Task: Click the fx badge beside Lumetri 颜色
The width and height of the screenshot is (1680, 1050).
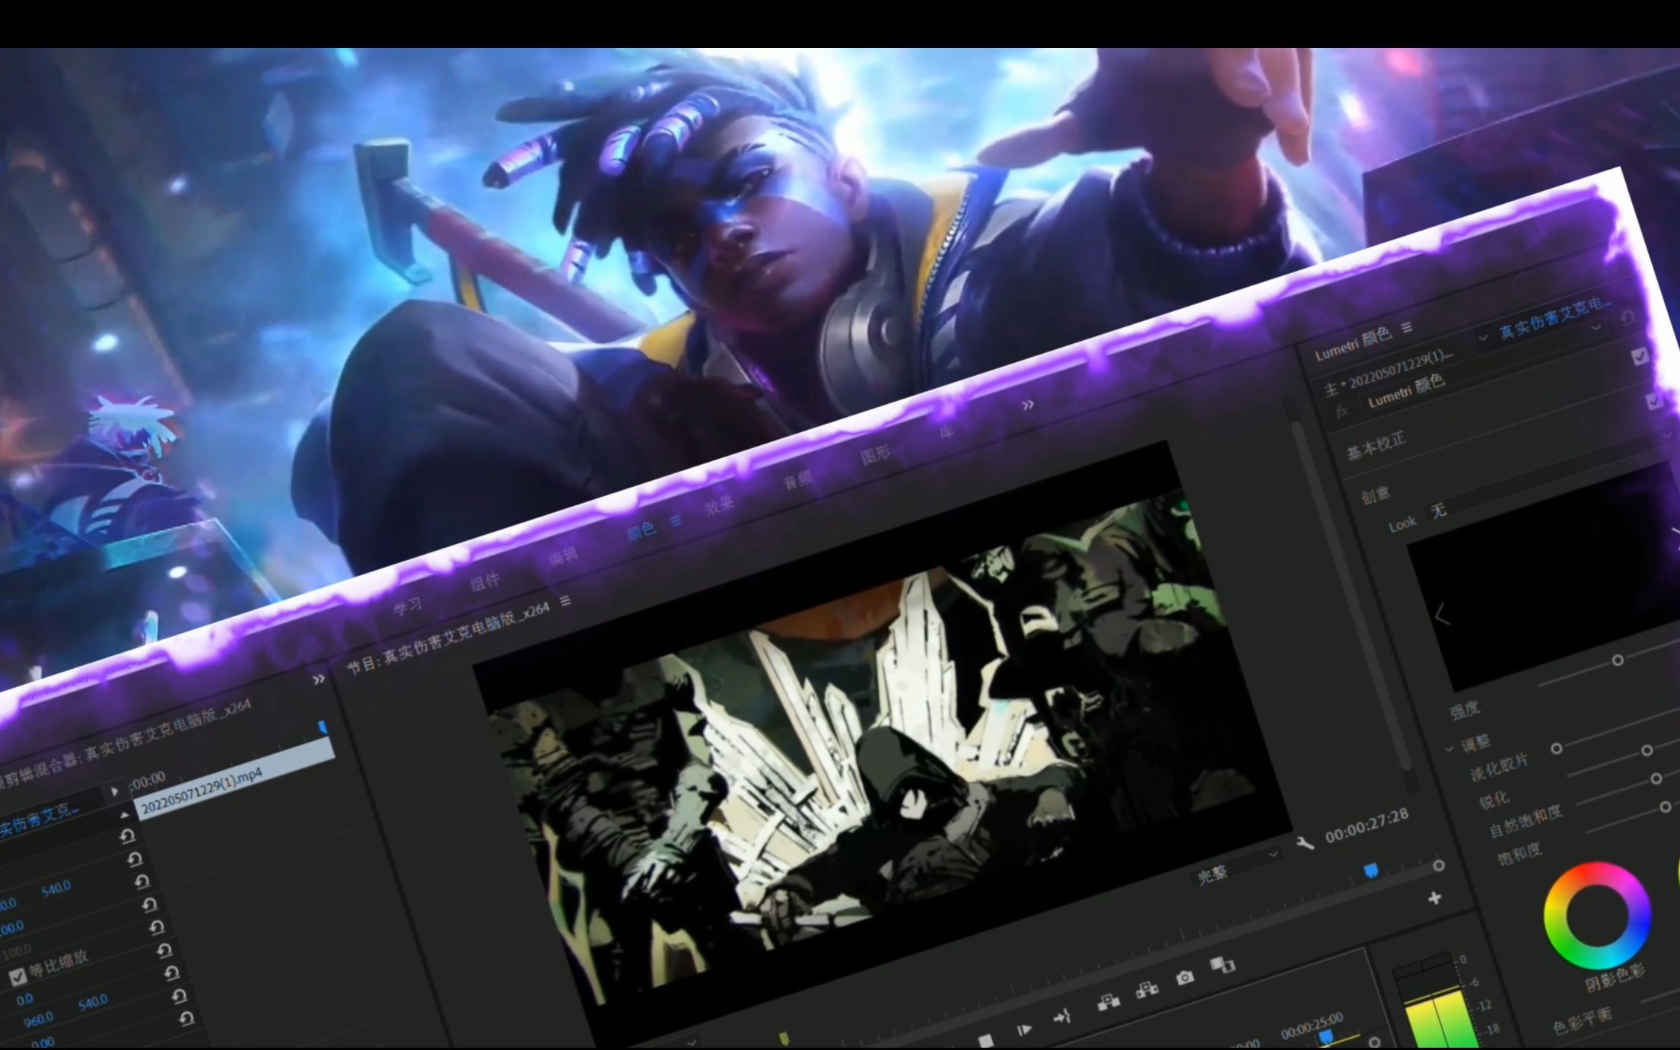Action: tap(1342, 412)
